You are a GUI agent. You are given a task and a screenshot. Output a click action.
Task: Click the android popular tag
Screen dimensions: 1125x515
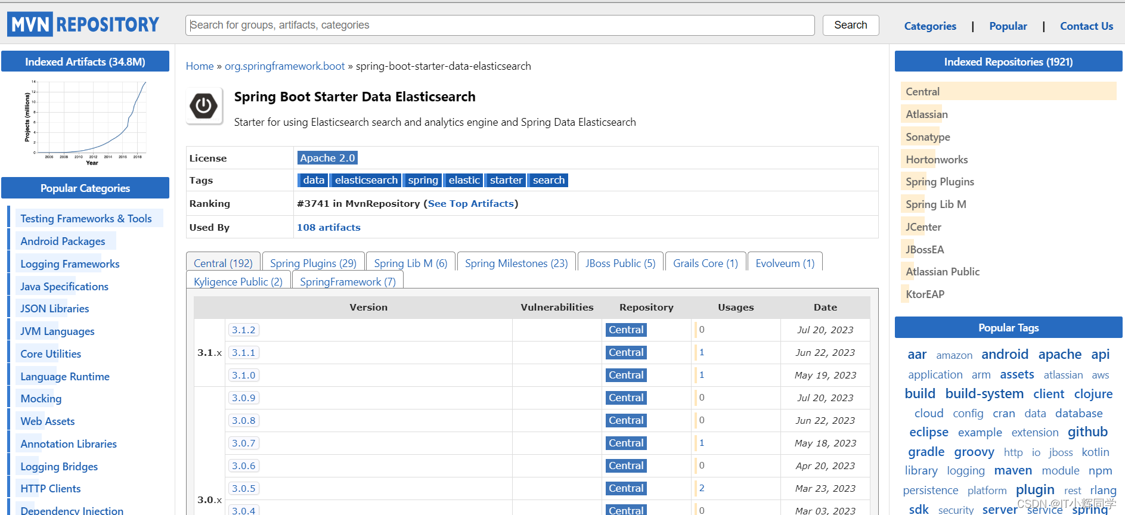1005,355
